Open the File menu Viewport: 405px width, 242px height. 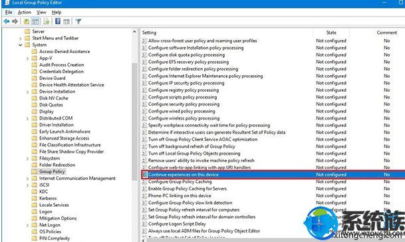[9, 12]
